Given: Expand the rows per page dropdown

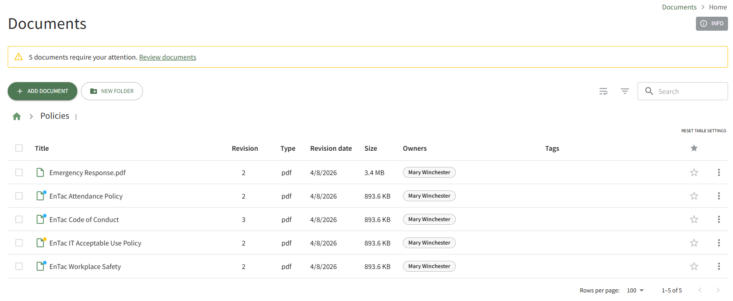Looking at the screenshot, I should pos(635,290).
